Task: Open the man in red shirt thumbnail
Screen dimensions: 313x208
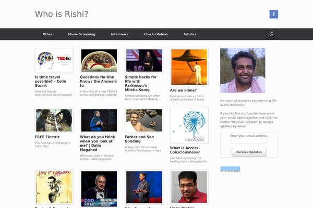Action: (x=189, y=187)
